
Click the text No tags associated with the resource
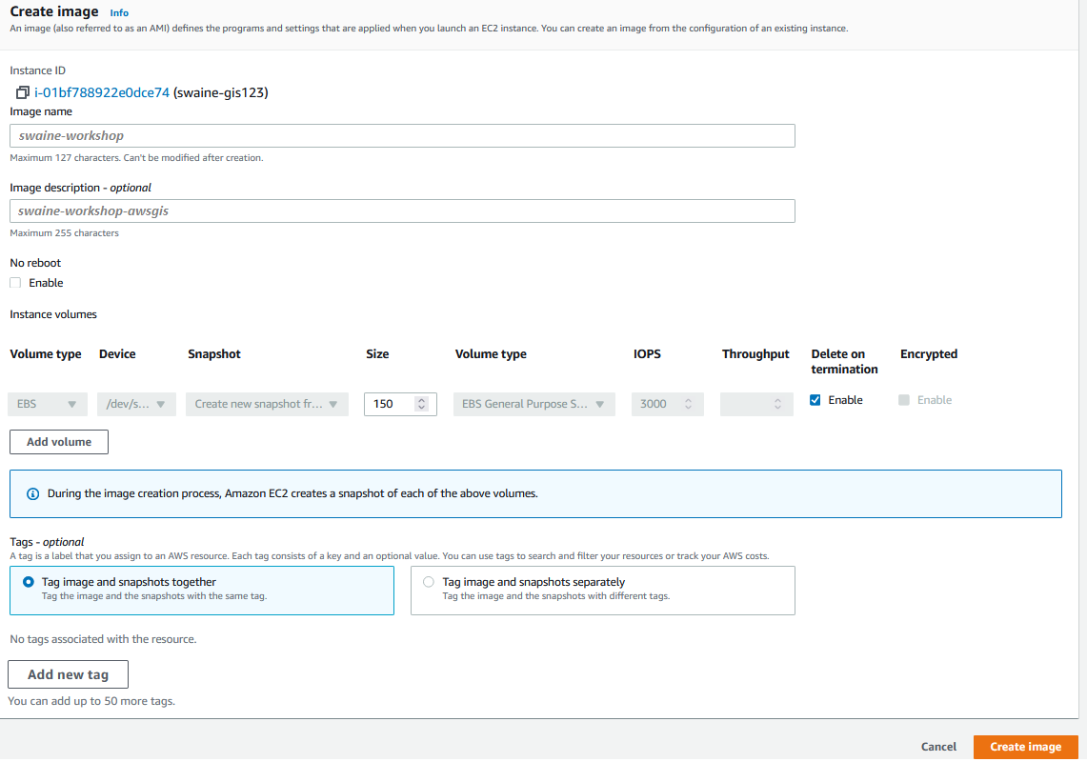coord(103,639)
